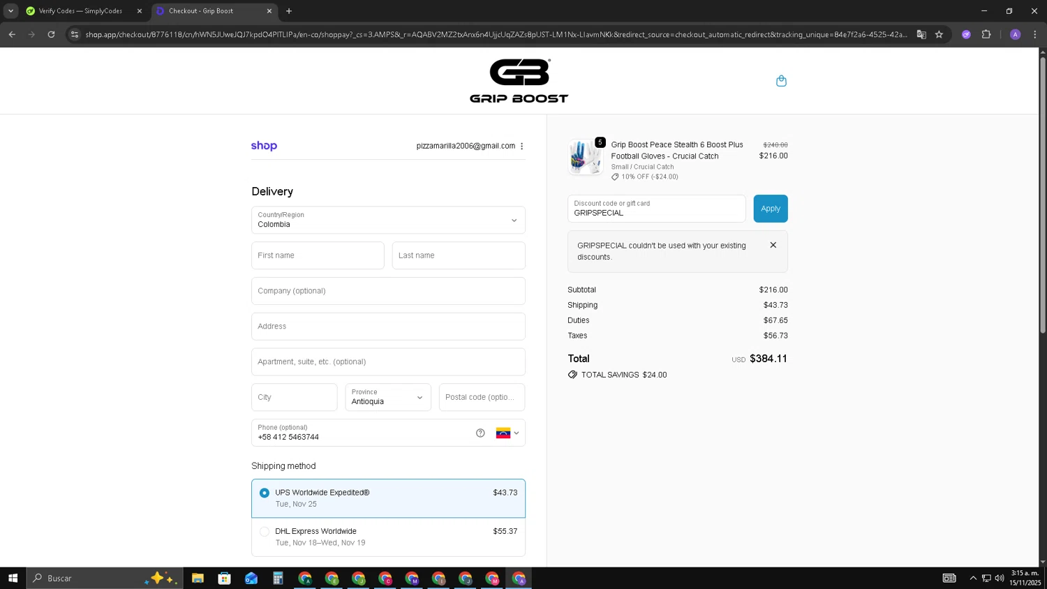Click the address bar URL
Image resolution: width=1047 pixels, height=589 pixels.
[x=496, y=34]
